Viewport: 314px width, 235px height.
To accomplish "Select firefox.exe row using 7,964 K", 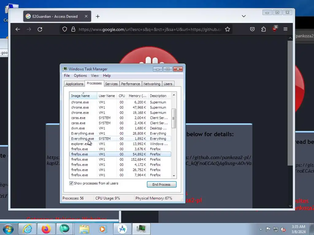I will (120, 175).
